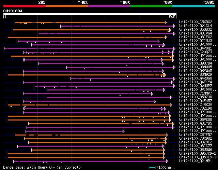218x170 pixels.
Task: Pick the UniRef100_A3Z9E2 label
Action: click(196, 142)
